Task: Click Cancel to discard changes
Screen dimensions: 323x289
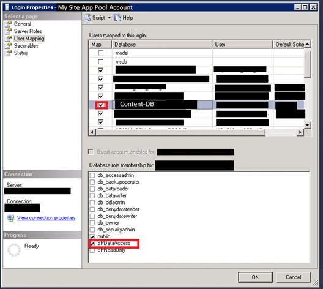Action: click(294, 277)
